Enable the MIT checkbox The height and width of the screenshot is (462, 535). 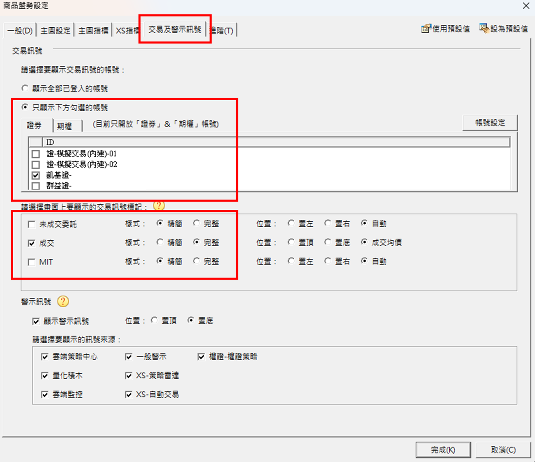tap(32, 262)
